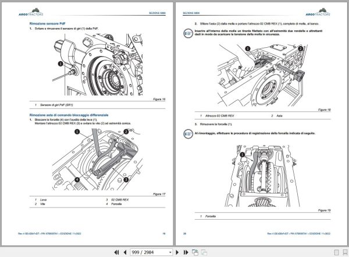Click the Figura 18 tool illustration
The image size is (349, 257).
click(262, 75)
